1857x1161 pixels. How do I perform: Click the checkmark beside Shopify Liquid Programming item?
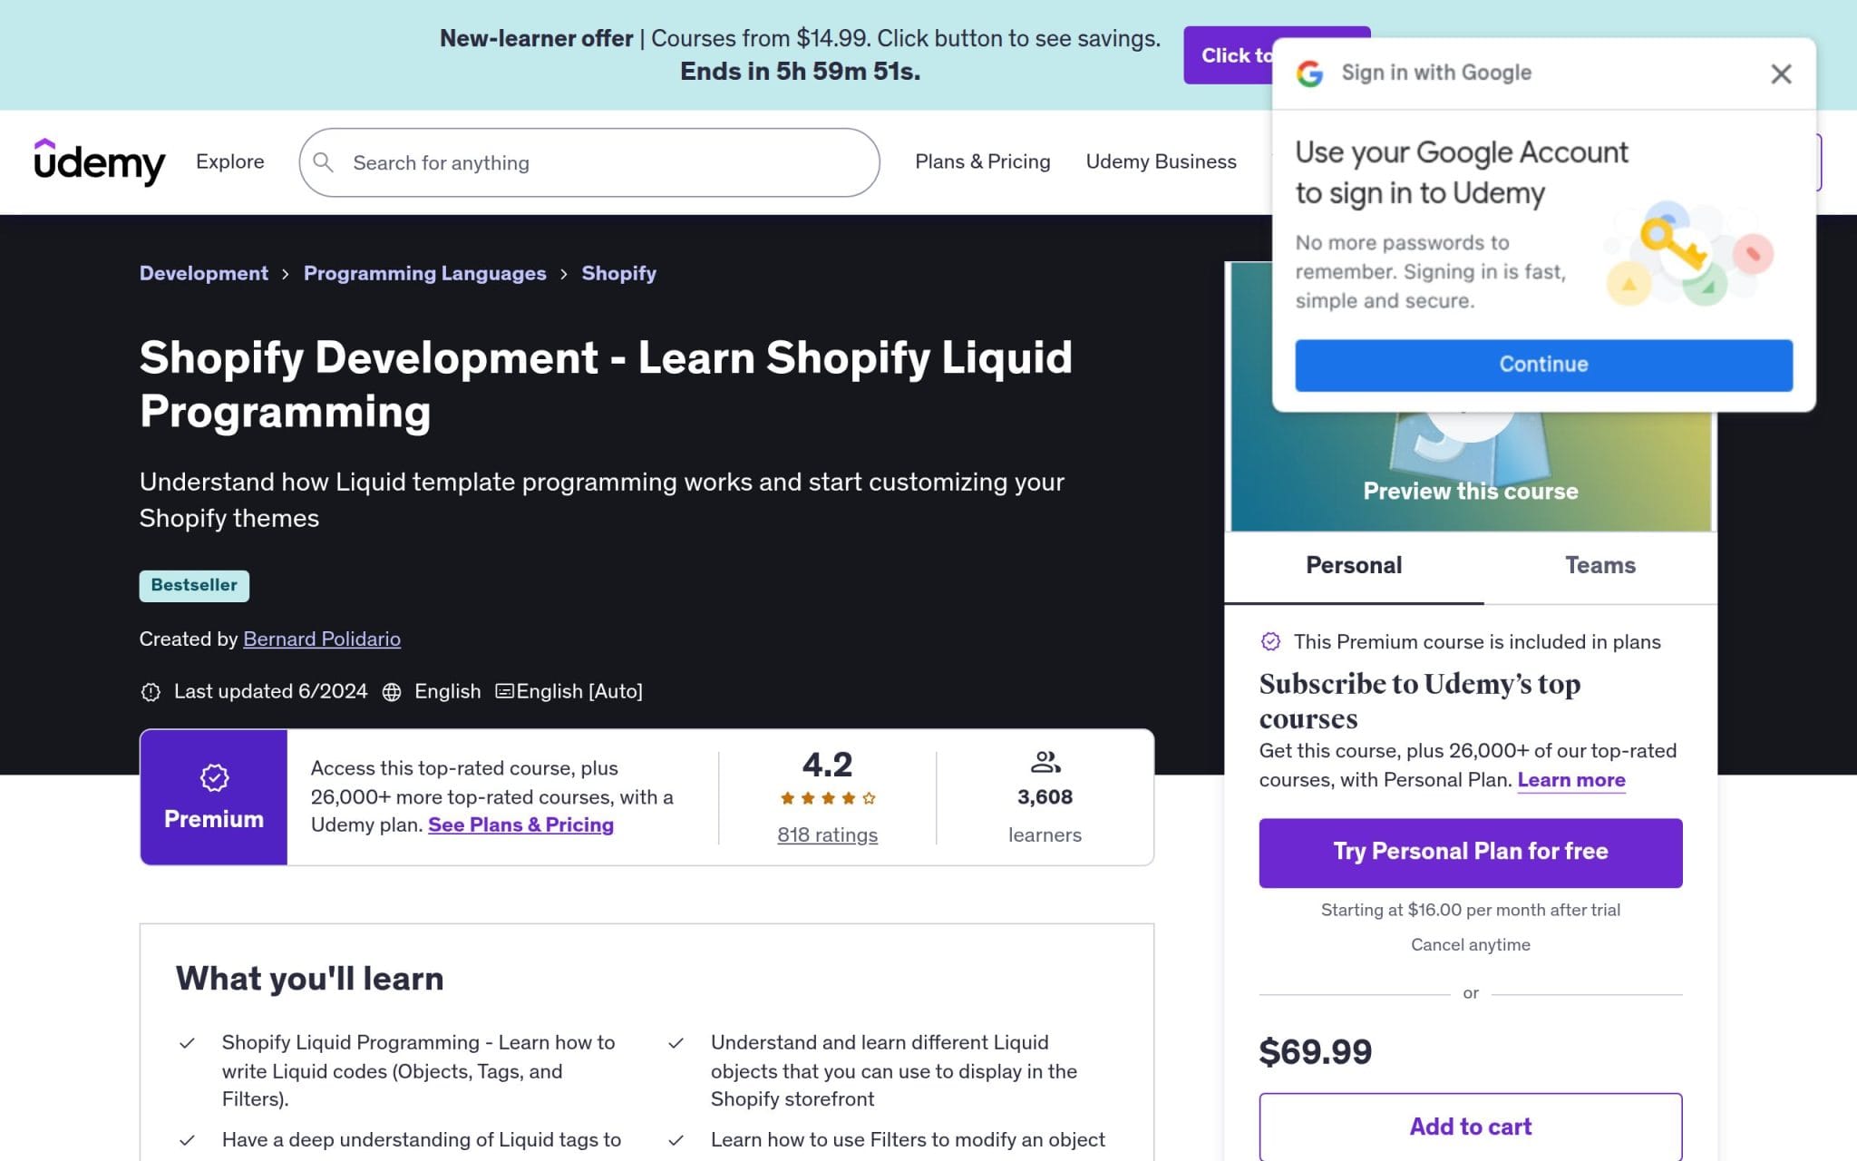pos(187,1043)
